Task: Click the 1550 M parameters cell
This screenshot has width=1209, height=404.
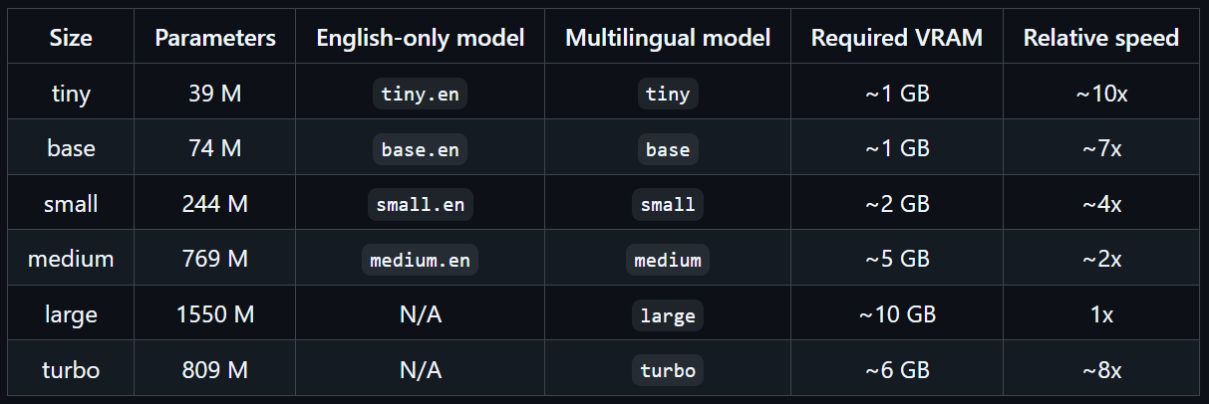Action: [215, 315]
